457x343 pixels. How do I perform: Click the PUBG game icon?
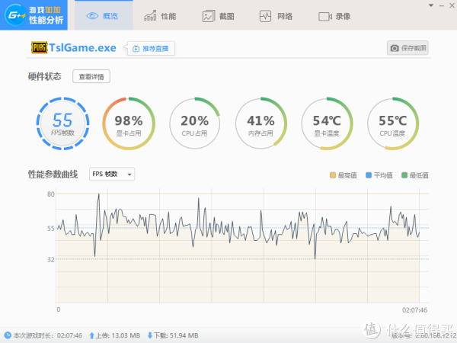tap(39, 47)
